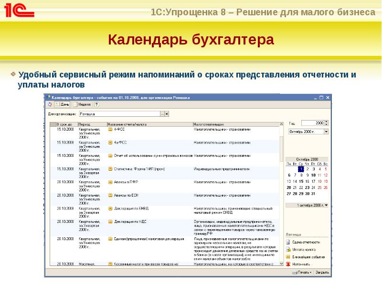This screenshot has width=382, height=287.
Task: Click icon beside Статистика: Форма 1-ИП (пром)
Action: coord(110,169)
